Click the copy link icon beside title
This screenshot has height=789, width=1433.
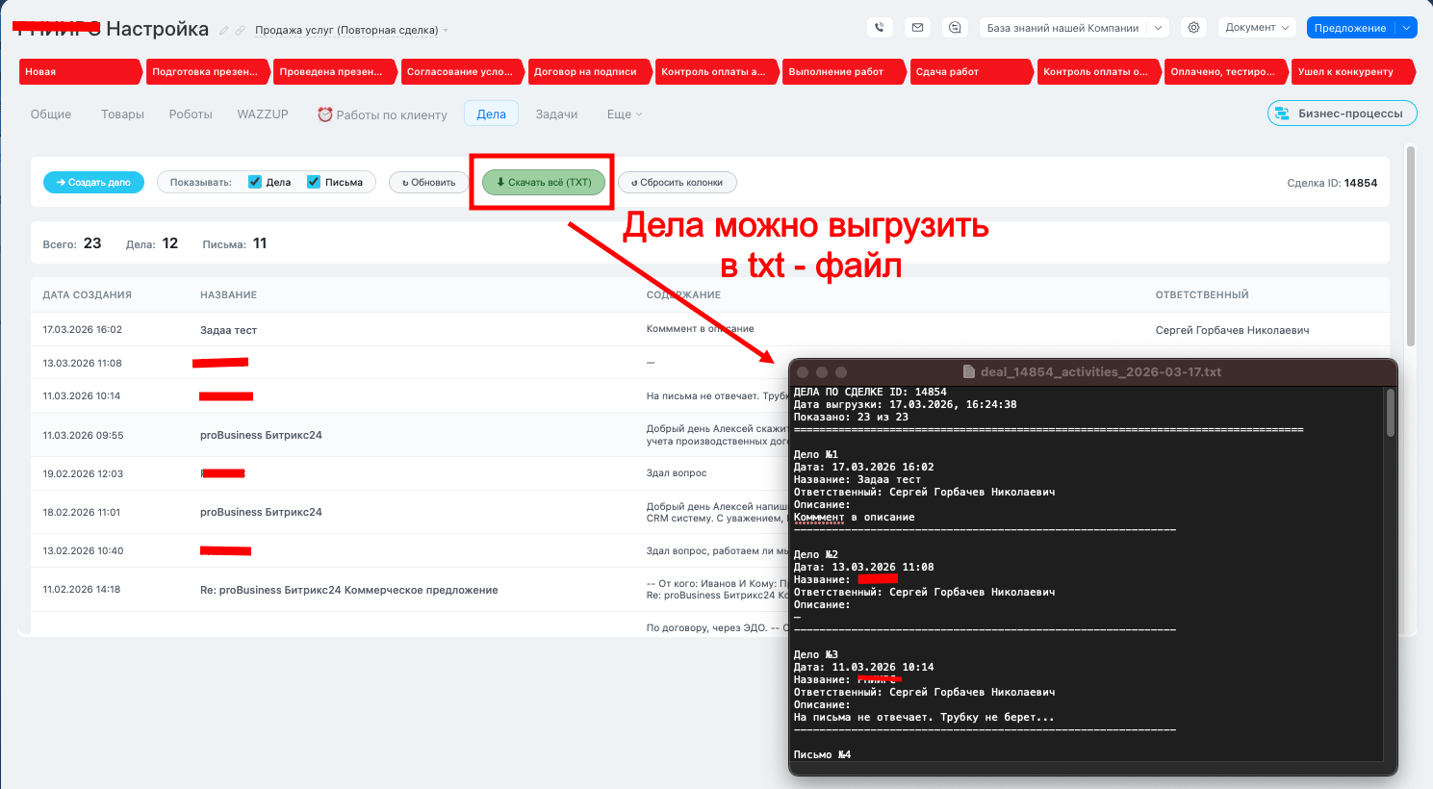(240, 31)
